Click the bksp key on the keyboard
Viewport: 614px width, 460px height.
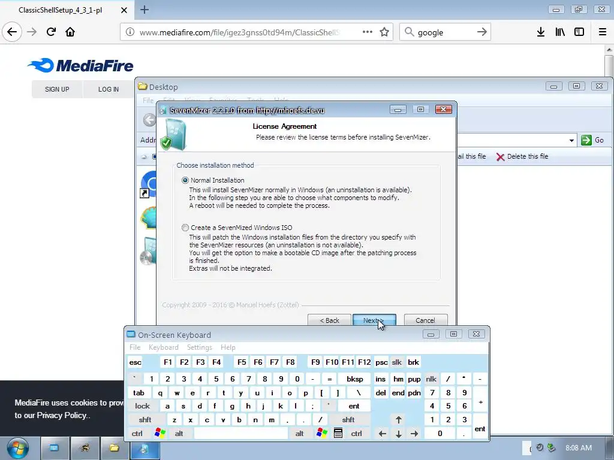[x=354, y=379]
